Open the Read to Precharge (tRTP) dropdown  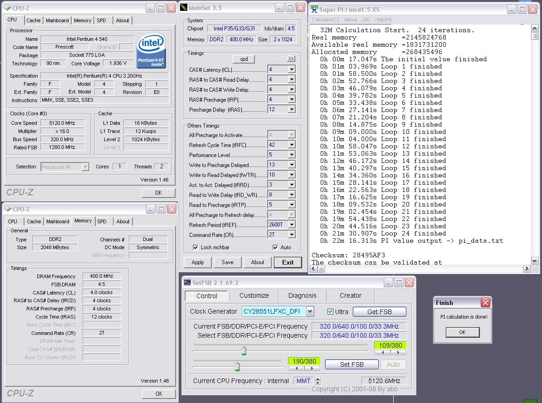[x=292, y=205]
